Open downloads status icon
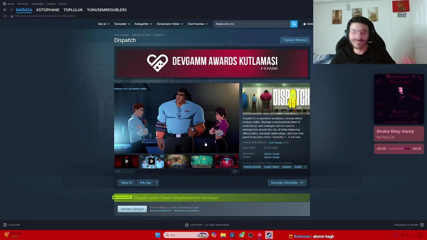Image resolution: width=427 pixels, height=240 pixels. (187, 225)
